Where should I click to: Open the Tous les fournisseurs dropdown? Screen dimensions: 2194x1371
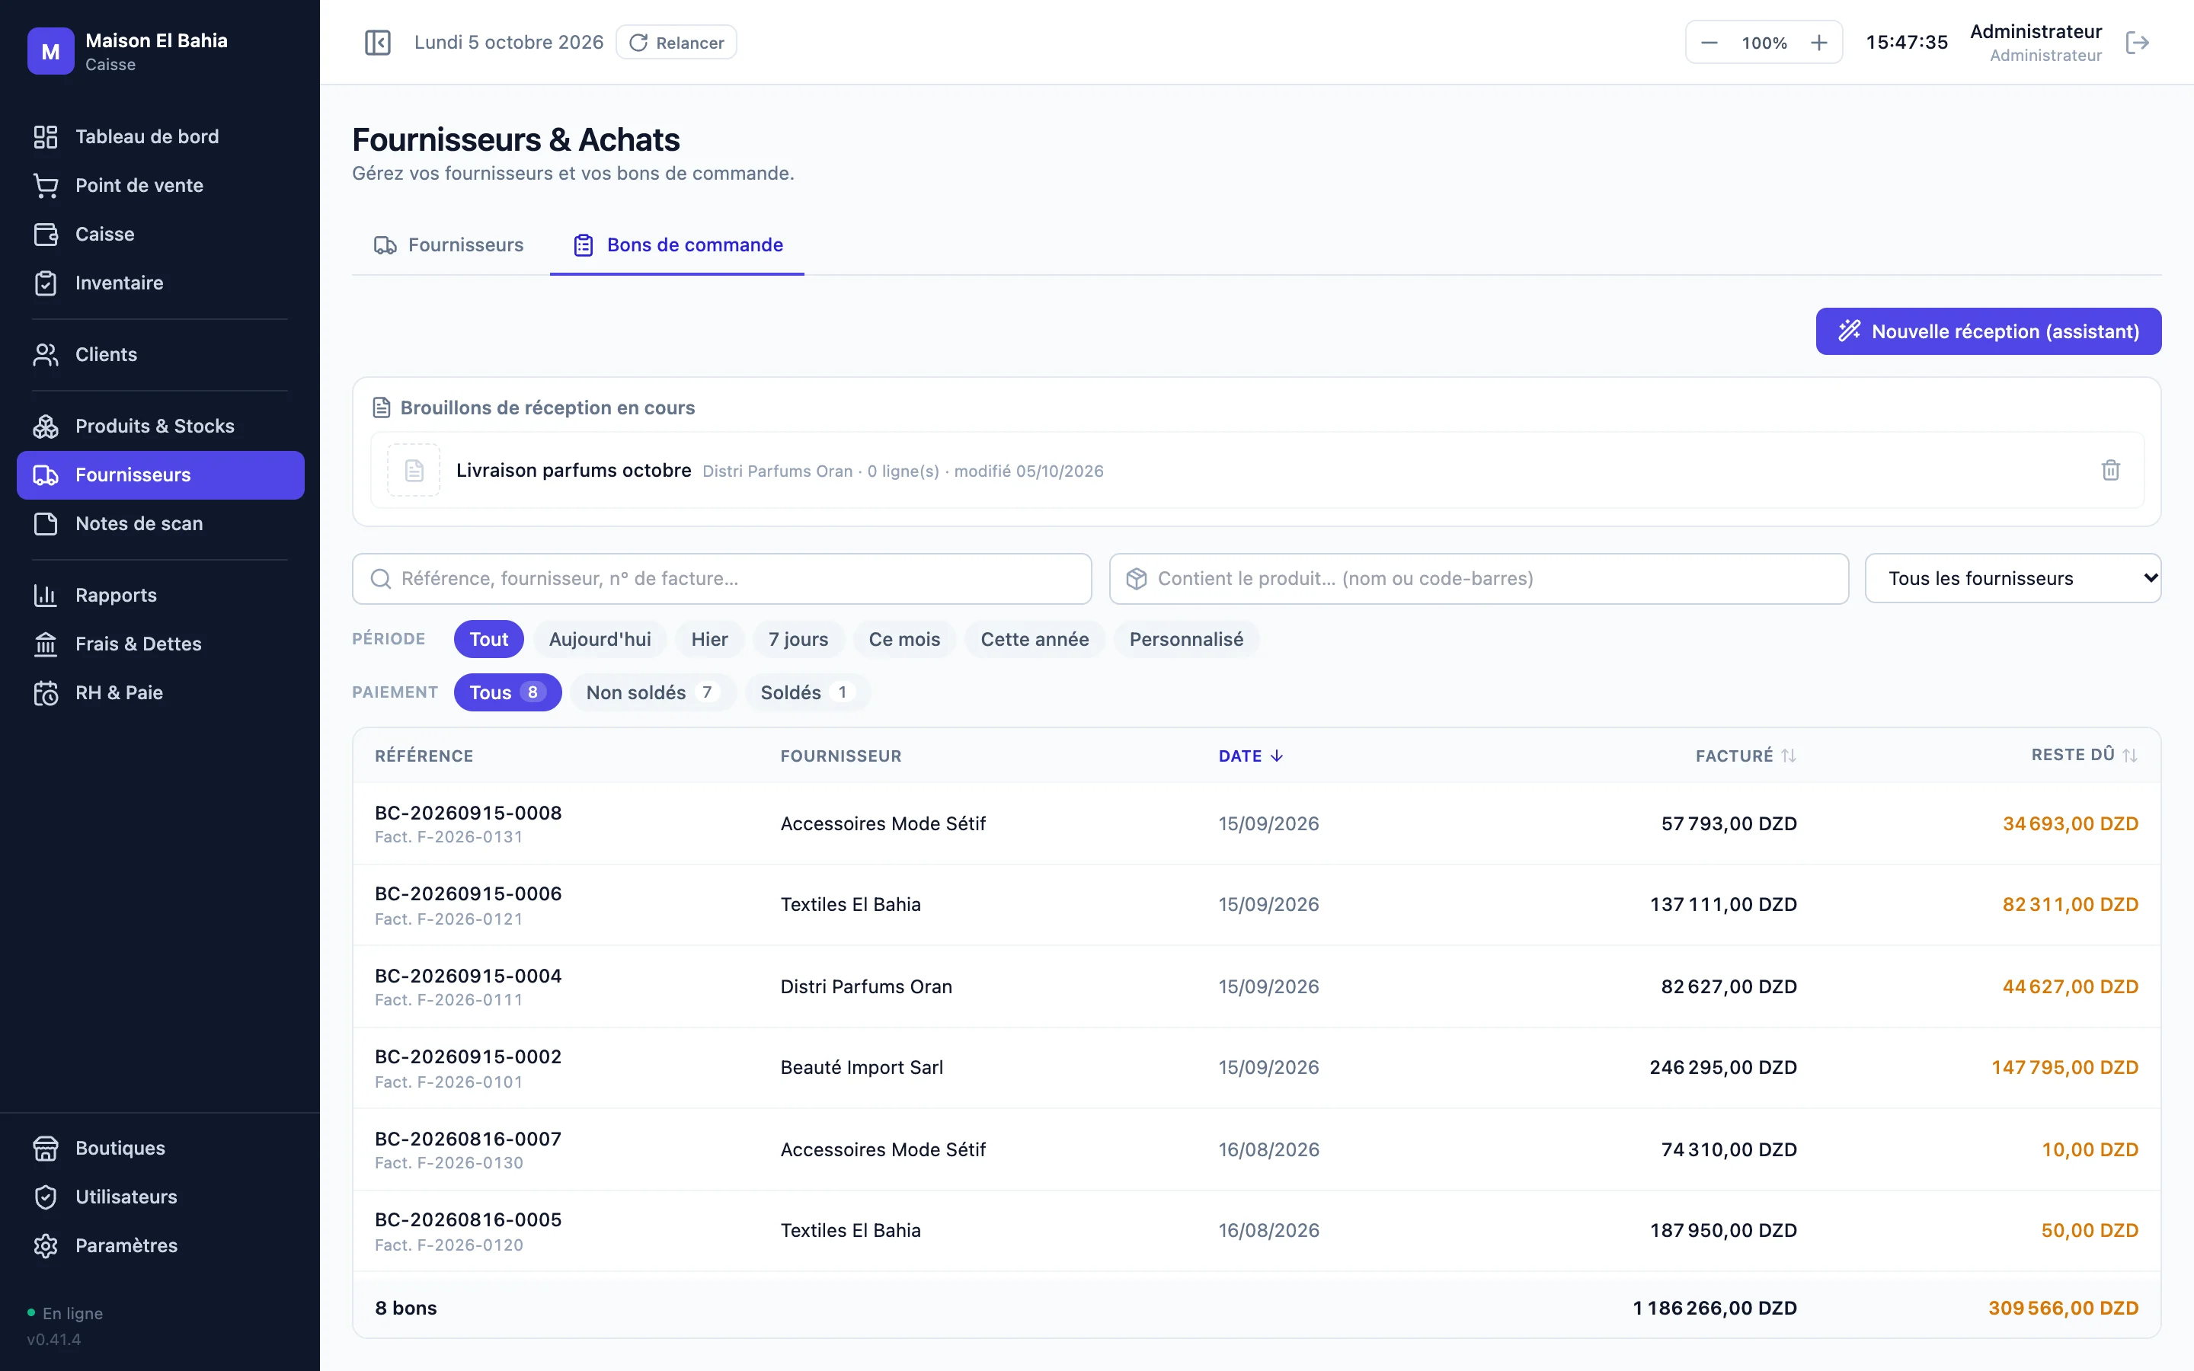pos(2013,579)
